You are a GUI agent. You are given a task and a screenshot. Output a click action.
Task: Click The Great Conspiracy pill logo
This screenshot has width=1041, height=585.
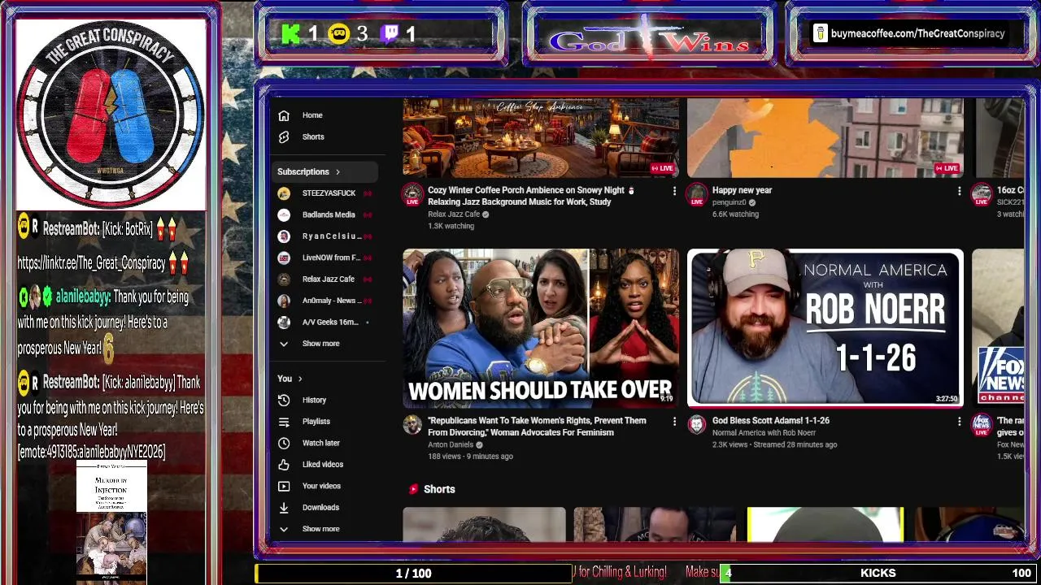[x=111, y=114]
